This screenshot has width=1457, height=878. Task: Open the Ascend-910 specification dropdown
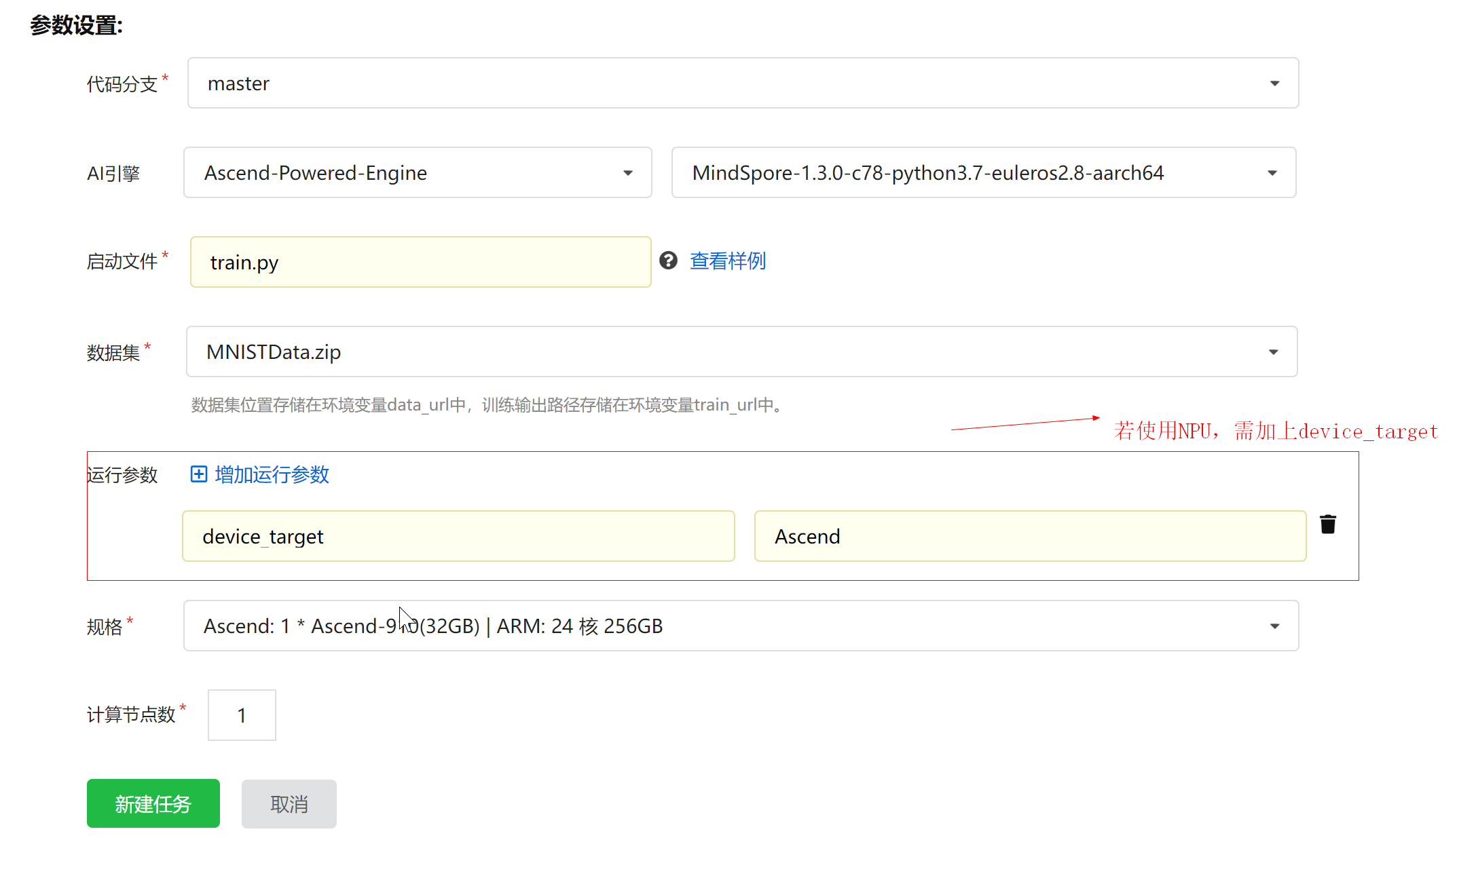click(740, 626)
